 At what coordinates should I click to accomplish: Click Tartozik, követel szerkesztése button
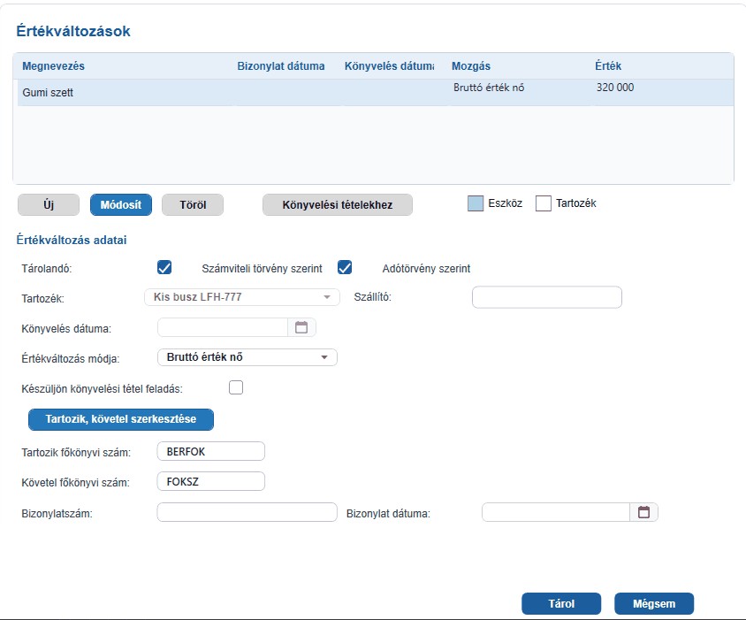(x=121, y=419)
